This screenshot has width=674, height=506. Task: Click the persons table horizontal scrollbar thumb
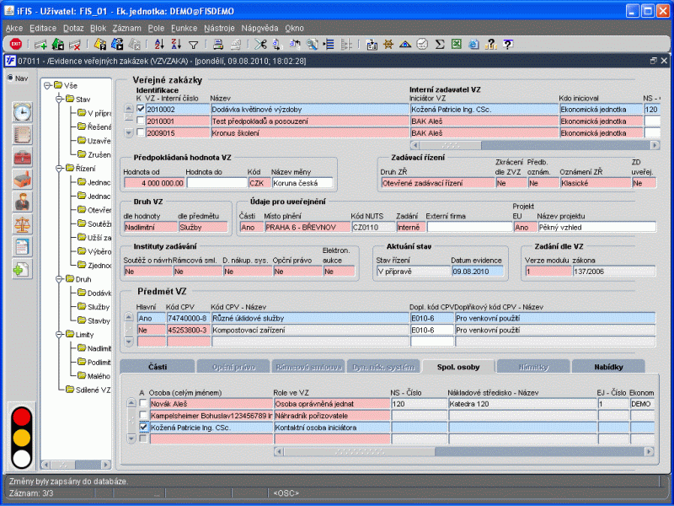[x=360, y=451]
